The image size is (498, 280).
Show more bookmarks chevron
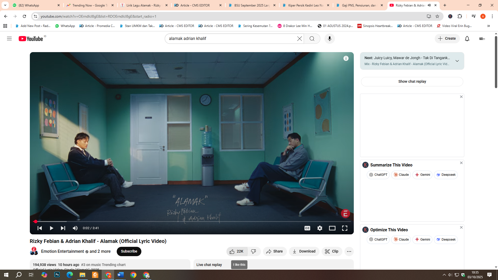(x=488, y=26)
